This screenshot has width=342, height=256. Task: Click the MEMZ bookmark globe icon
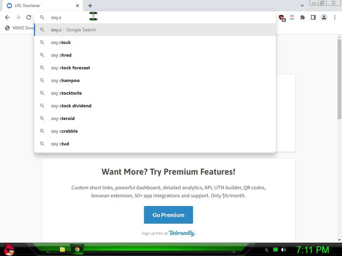(7, 28)
